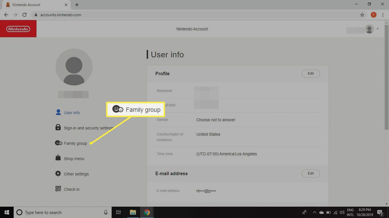Expand the account dropdown arrow in the header
The image size is (389, 218).
click(378, 29)
